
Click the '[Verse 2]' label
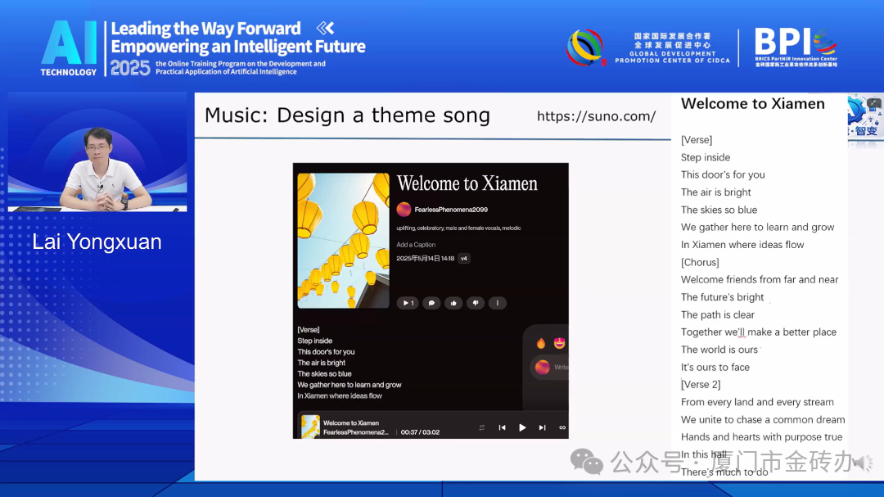click(x=701, y=385)
